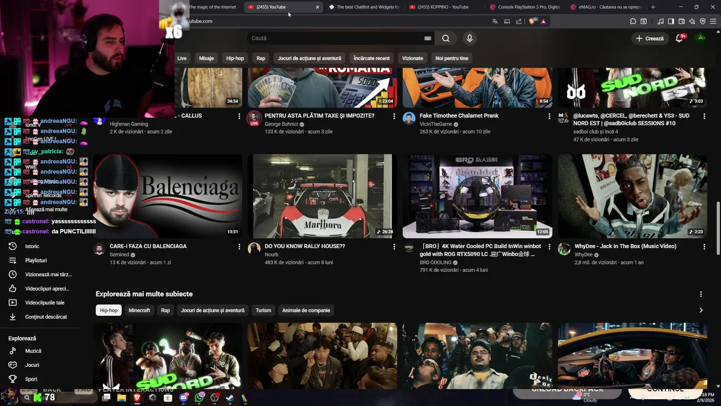Open options for SUD NORD EST video
This screenshot has height=406, width=721.
click(704, 116)
